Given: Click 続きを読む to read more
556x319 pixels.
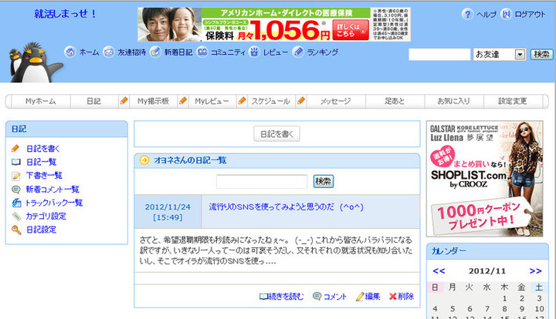Looking at the screenshot, I should click(282, 297).
